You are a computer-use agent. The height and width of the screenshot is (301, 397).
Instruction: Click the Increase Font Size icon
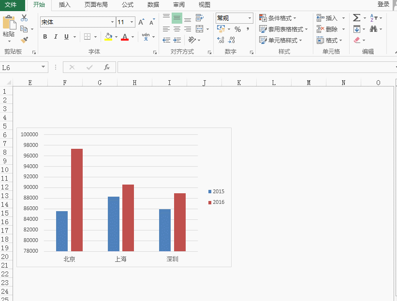(x=141, y=22)
